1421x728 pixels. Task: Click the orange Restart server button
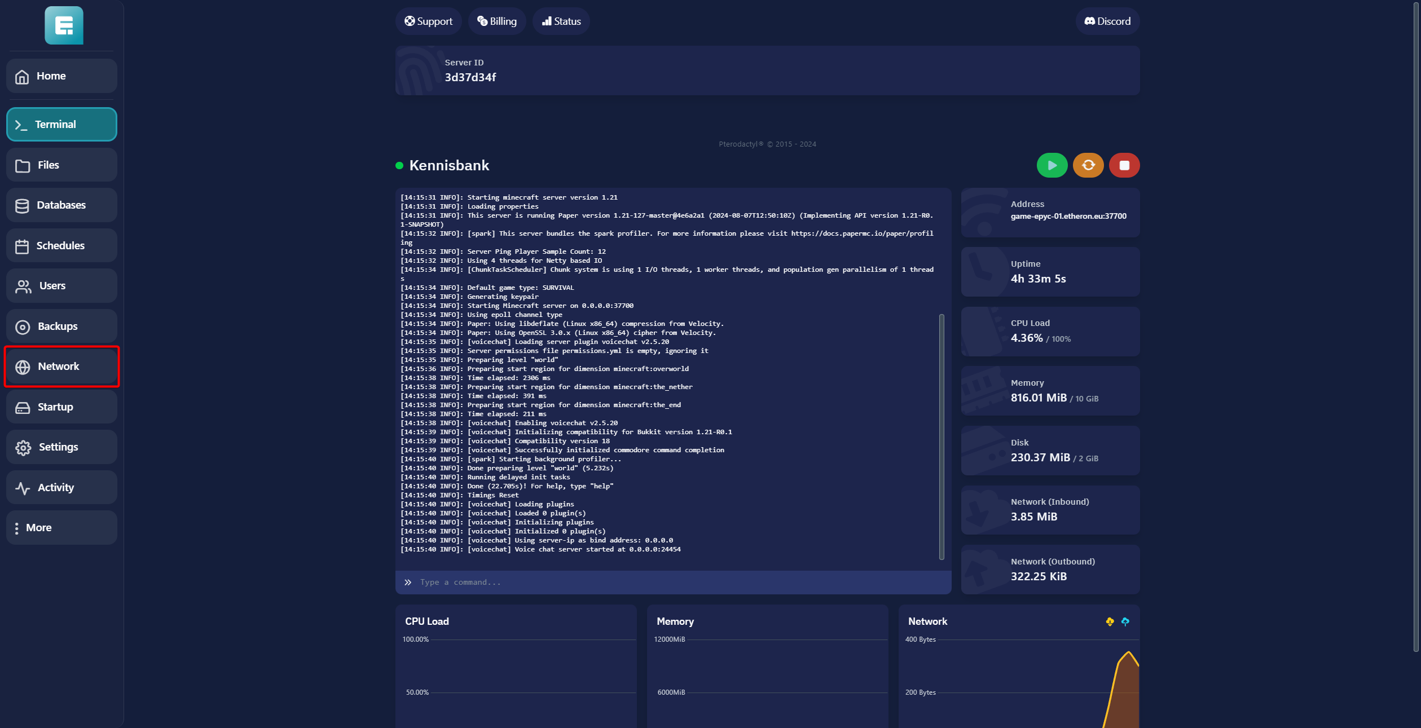click(x=1088, y=165)
